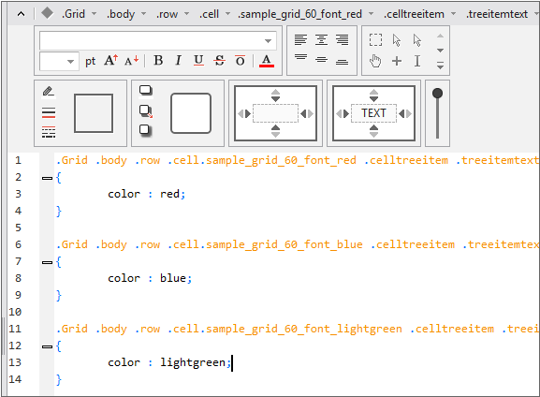Align text right horizontally

pos(342,40)
